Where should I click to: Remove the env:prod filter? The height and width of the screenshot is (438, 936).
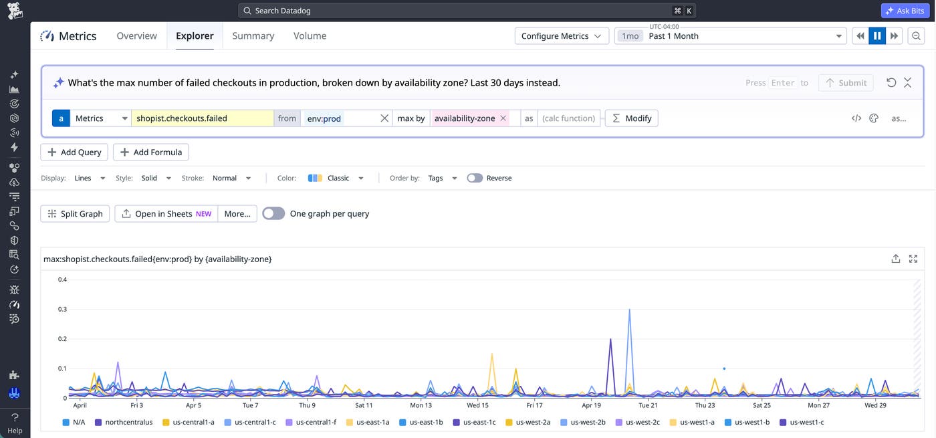[x=384, y=118]
